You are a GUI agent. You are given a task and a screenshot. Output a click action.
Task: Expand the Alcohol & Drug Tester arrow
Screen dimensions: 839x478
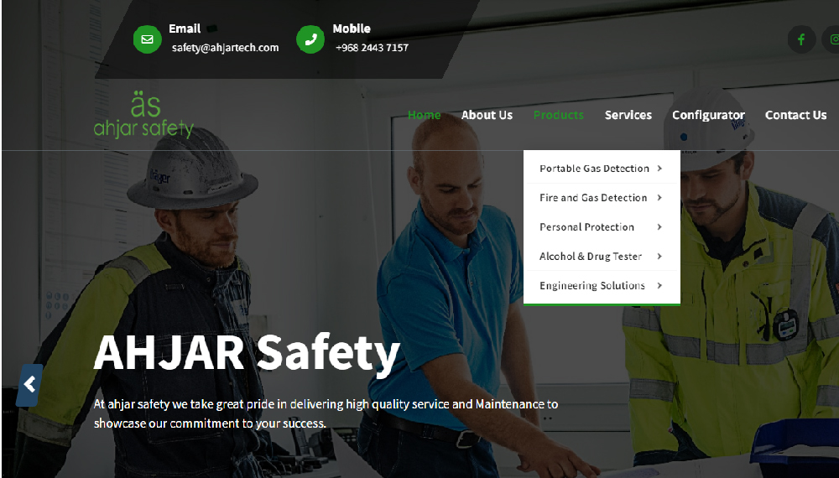click(x=660, y=257)
